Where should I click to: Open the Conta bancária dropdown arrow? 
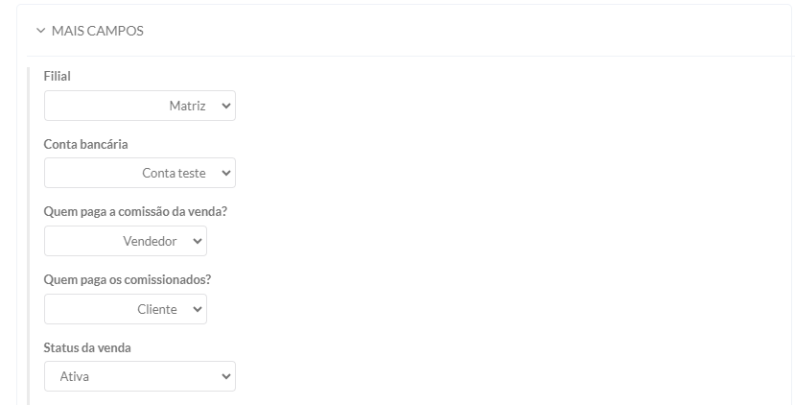coord(226,173)
